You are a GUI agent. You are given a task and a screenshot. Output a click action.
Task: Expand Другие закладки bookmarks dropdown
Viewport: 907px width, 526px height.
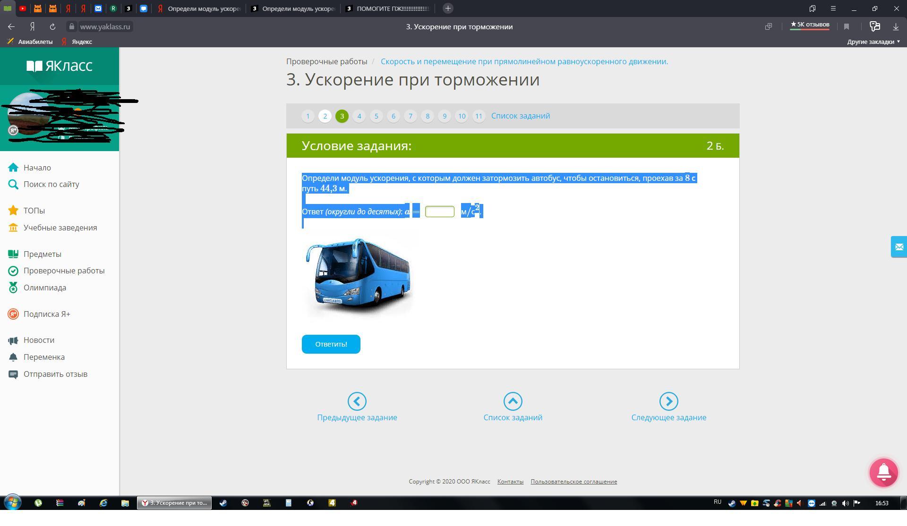tap(873, 42)
